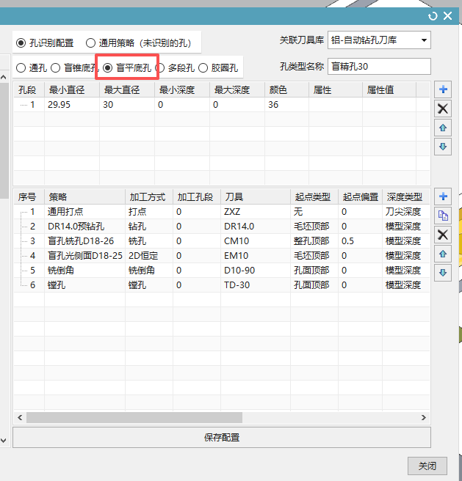Click the 保存配置 button
This screenshot has width=462, height=481.
click(222, 438)
